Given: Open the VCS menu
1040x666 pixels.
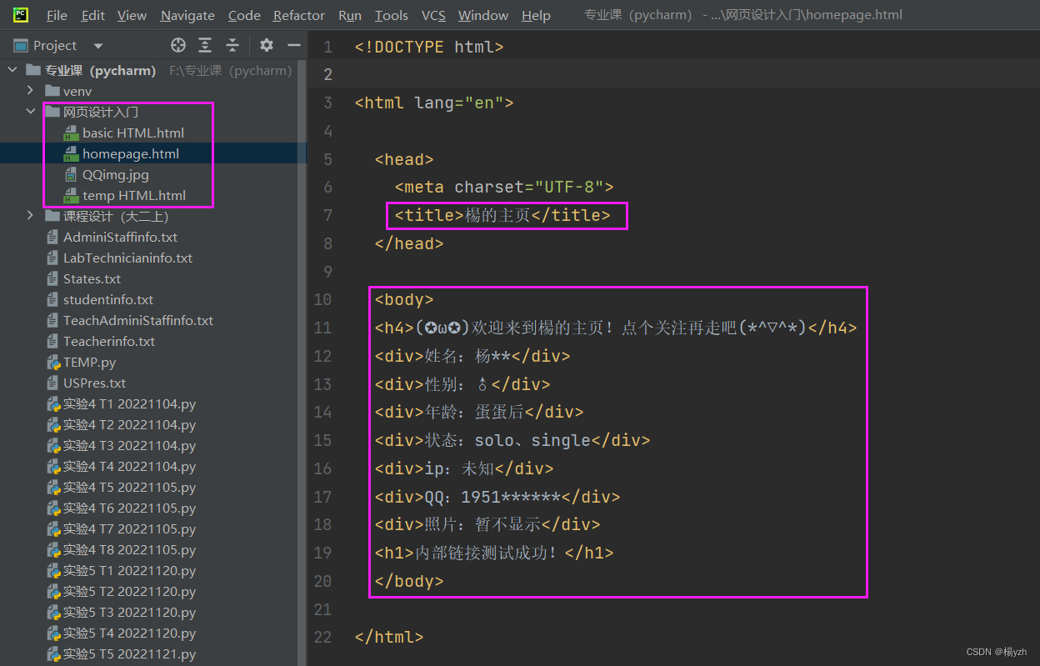Looking at the screenshot, I should tap(434, 14).
